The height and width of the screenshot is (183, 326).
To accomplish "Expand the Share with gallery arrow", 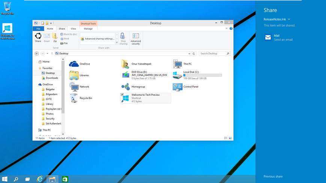I will [x=117, y=43].
